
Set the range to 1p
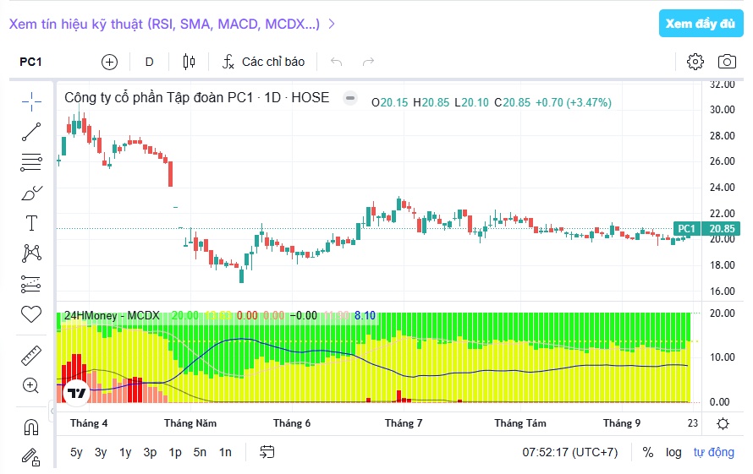pos(175,452)
